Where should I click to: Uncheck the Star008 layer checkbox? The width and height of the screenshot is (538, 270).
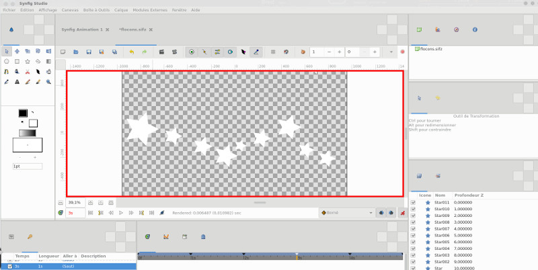pyautogui.click(x=413, y=222)
